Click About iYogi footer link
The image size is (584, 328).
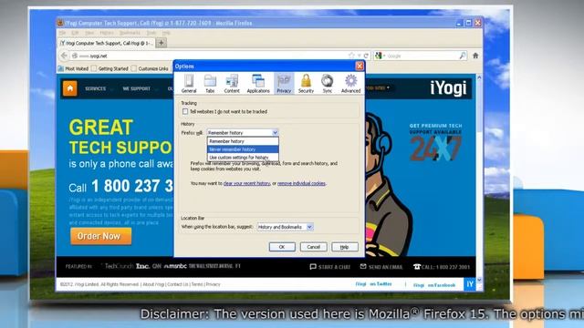pos(153,284)
